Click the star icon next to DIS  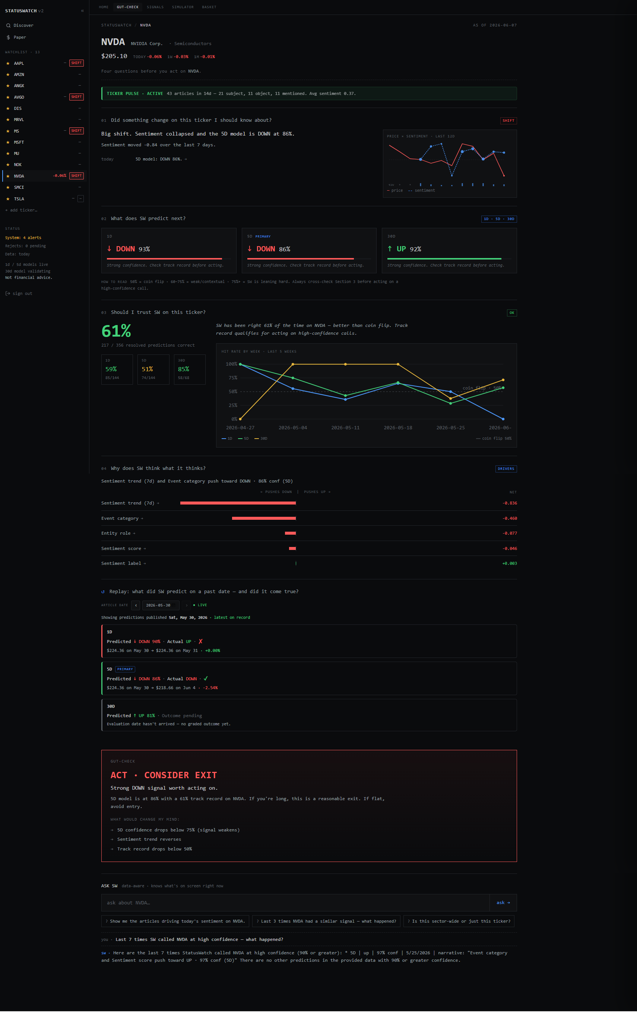7,108
